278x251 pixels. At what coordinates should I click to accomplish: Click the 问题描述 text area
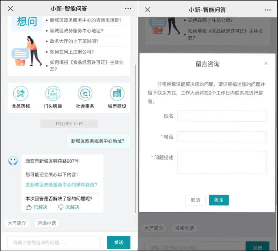pyautogui.click(x=222, y=162)
